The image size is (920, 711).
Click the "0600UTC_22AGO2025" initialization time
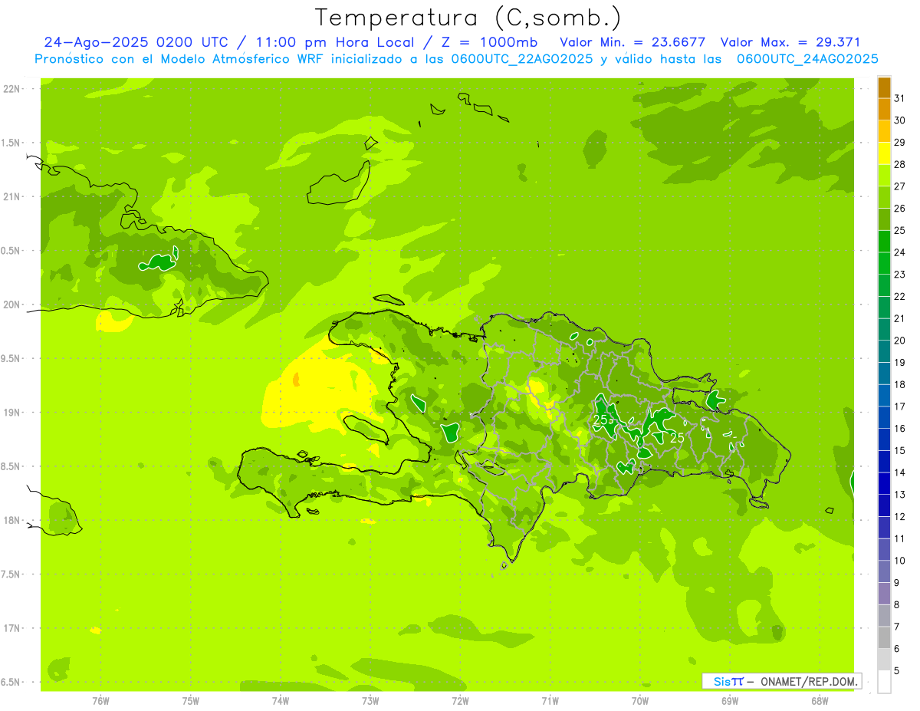521,59
